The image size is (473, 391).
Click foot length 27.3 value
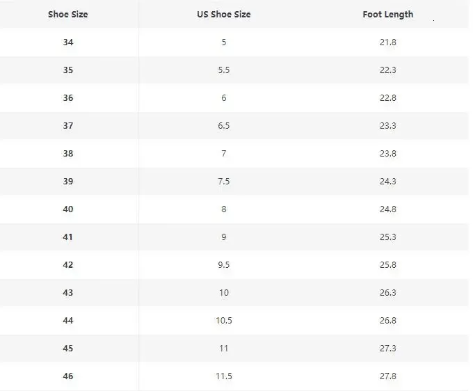point(387,349)
